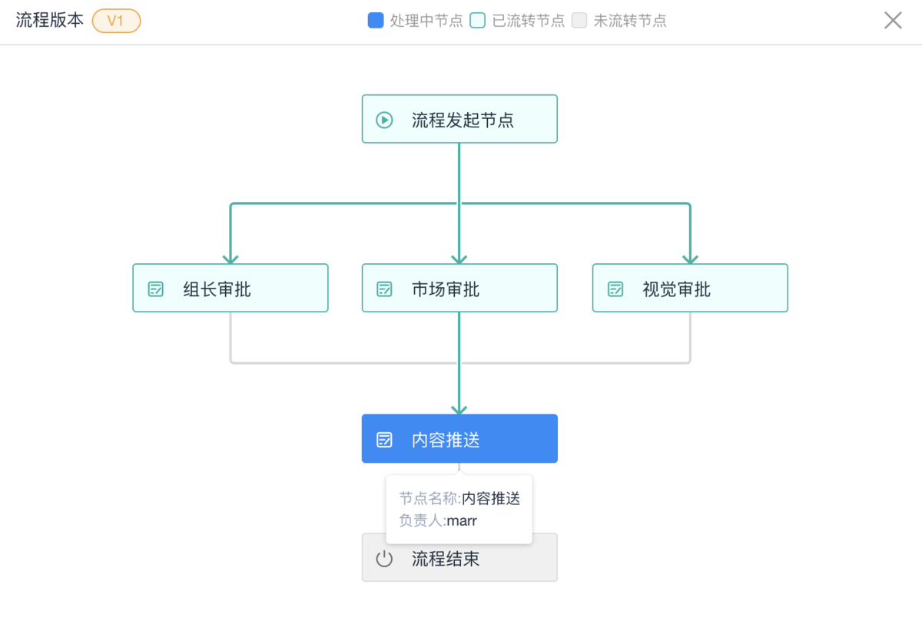The width and height of the screenshot is (922, 637).
Task: Open the 组长审批 approval node
Action: 230,289
